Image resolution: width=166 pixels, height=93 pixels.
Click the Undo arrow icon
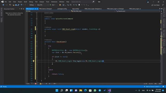[22, 5]
